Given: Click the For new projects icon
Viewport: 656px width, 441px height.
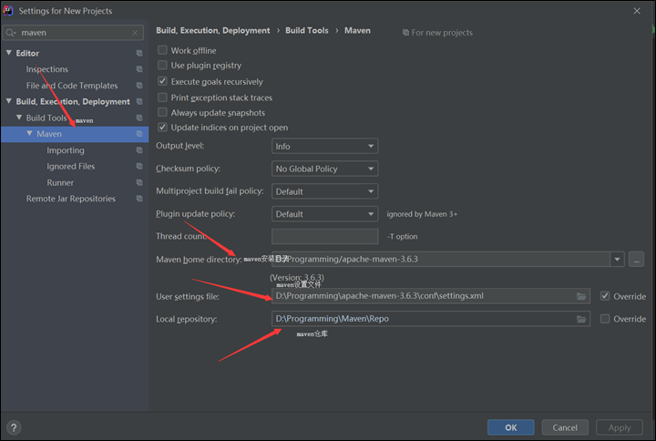Looking at the screenshot, I should 405,33.
